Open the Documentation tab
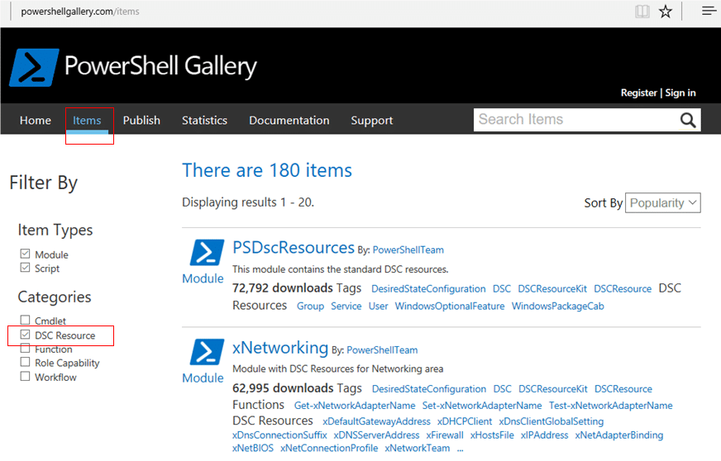 click(x=289, y=121)
